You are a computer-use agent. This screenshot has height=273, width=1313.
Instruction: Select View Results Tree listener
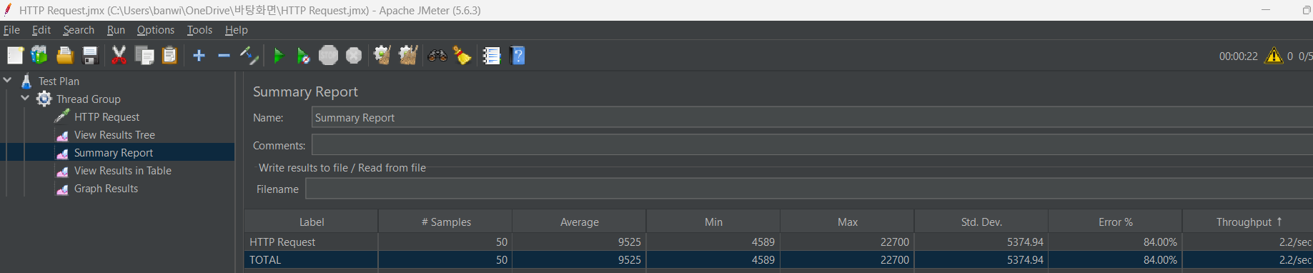tap(114, 135)
